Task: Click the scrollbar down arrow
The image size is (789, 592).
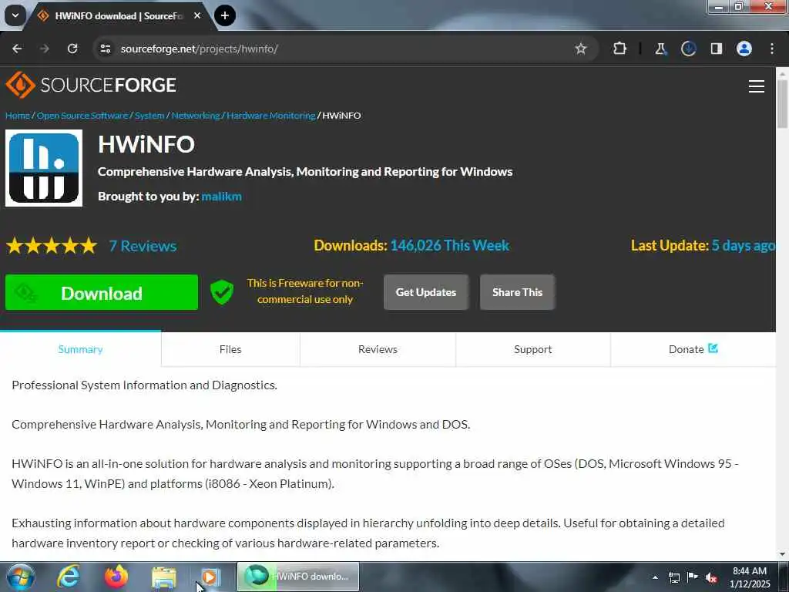Action: click(783, 554)
